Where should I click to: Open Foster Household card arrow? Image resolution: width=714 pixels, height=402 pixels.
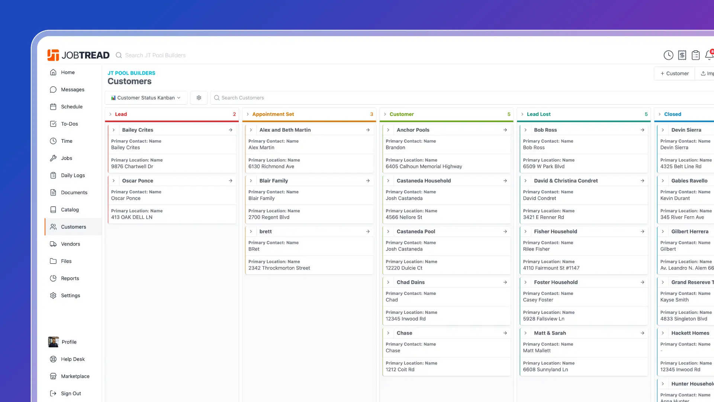tap(642, 282)
